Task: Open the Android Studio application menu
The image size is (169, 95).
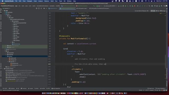Action: [x=9, y=1]
